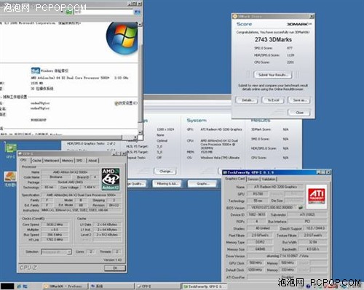This screenshot has height=290, width=364.
Task: Click the GPU-Z Name field value
Action: pos(275,187)
